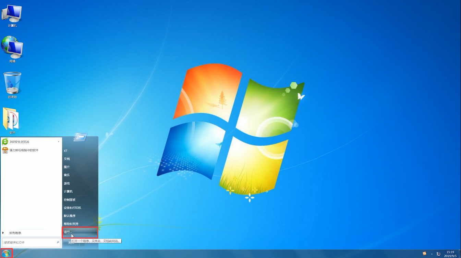Open 计算机 in Start menu right pane

(80, 191)
